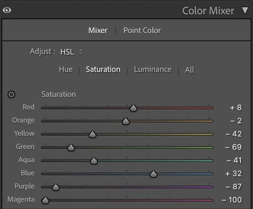Click the Green slider label
This screenshot has width=253, height=209.
[25, 147]
